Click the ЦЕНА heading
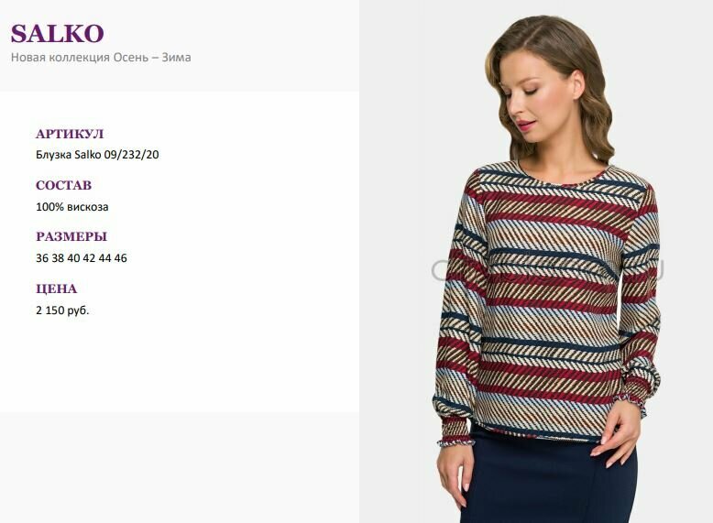The height and width of the screenshot is (523, 713). tap(57, 289)
